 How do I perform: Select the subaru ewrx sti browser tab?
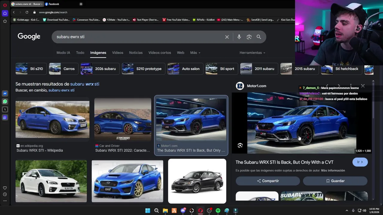27,4
